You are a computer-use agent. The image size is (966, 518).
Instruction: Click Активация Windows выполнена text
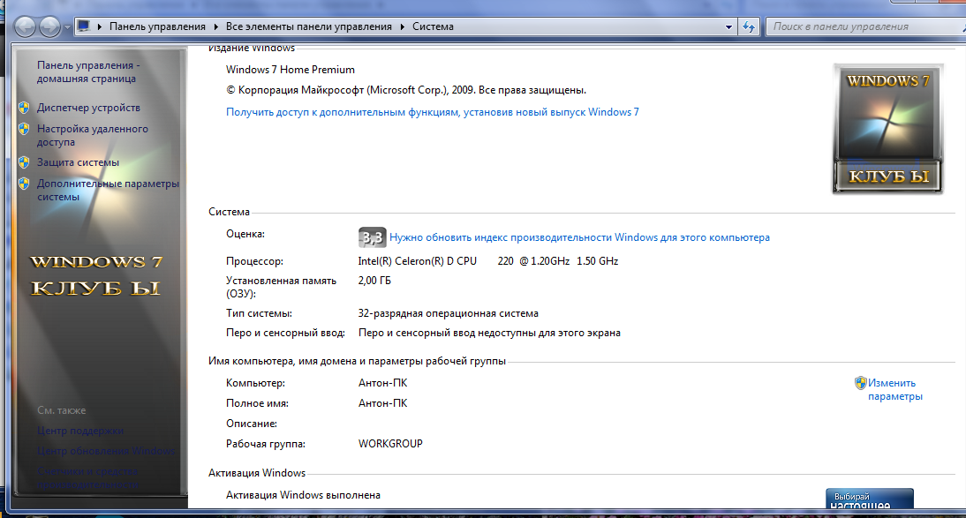click(x=303, y=495)
